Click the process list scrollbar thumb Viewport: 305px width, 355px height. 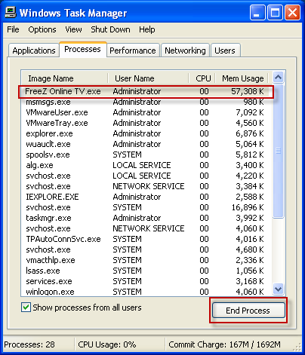pyautogui.click(x=278, y=151)
